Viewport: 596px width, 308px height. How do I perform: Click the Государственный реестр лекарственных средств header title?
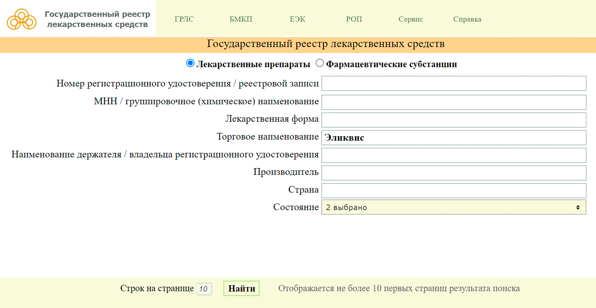[x=97, y=19]
